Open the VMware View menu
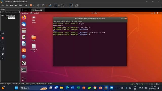The image size is (162, 91). [12, 5]
